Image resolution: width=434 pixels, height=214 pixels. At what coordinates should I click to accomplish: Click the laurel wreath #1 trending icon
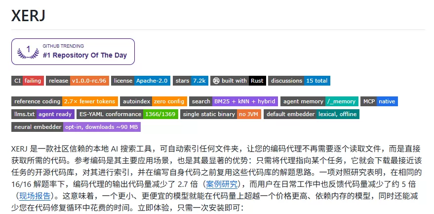click(x=28, y=52)
